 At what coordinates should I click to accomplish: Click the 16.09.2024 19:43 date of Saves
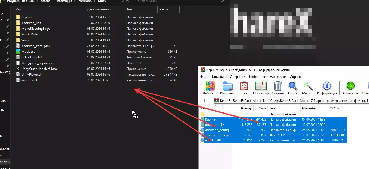pyautogui.click(x=99, y=40)
